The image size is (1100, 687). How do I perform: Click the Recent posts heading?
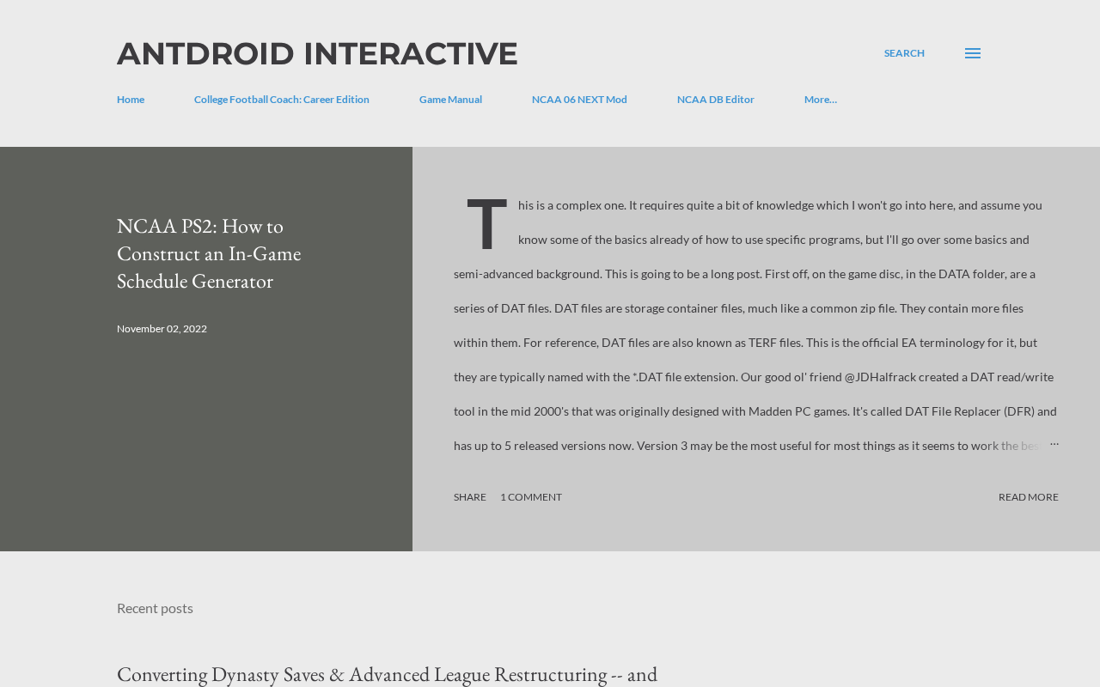click(x=155, y=608)
